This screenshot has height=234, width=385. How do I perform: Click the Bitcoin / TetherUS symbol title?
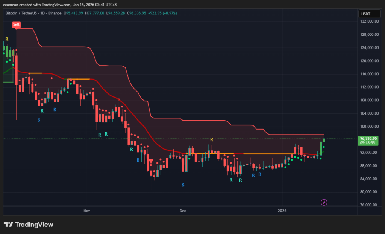(23, 13)
